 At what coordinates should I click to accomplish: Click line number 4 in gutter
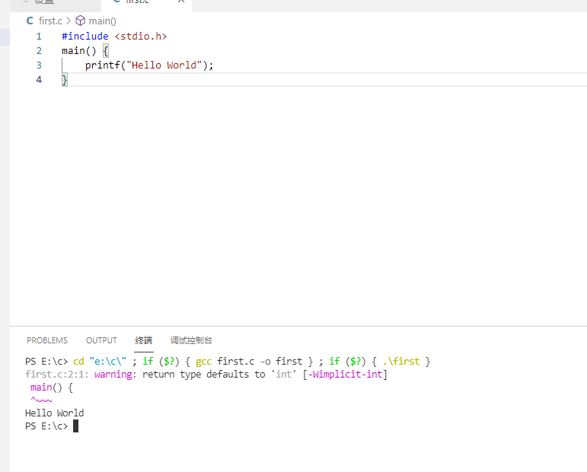click(39, 80)
